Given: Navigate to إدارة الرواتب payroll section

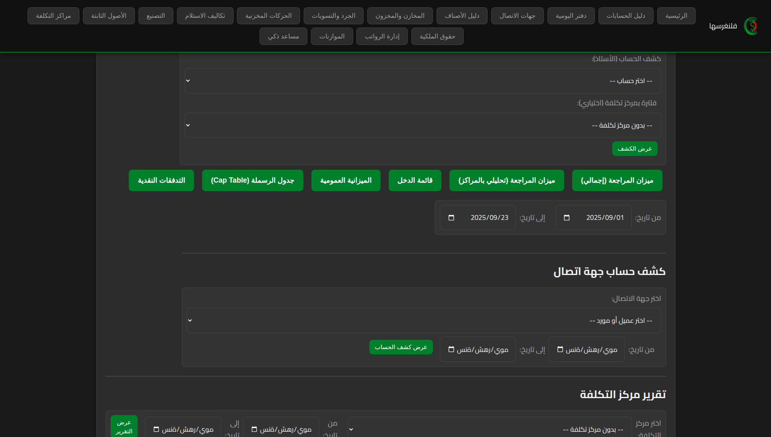Looking at the screenshot, I should (382, 36).
